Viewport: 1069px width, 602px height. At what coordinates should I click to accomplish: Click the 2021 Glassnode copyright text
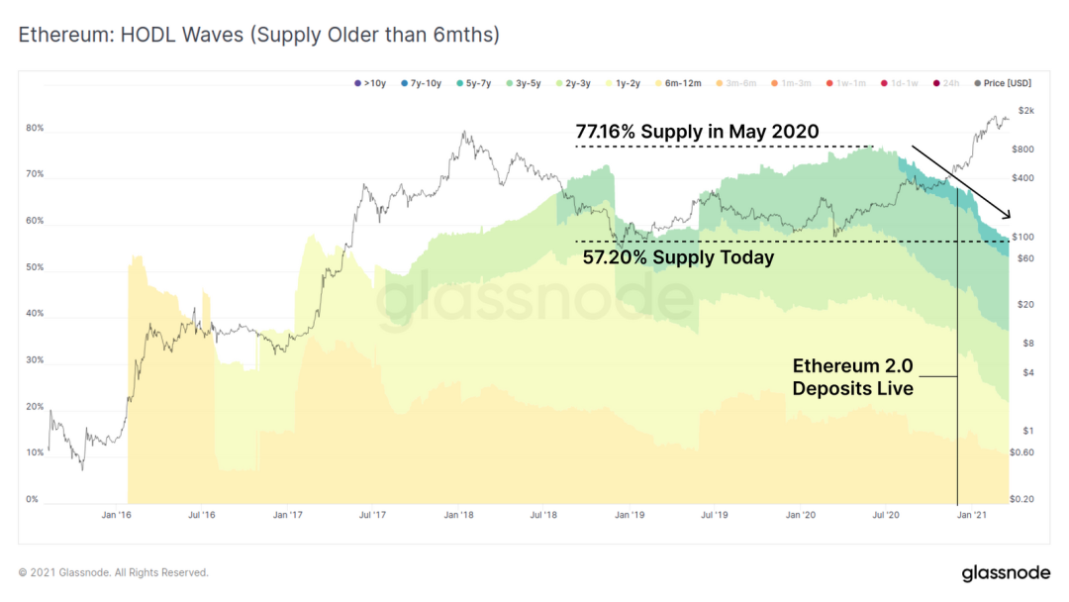[113, 572]
